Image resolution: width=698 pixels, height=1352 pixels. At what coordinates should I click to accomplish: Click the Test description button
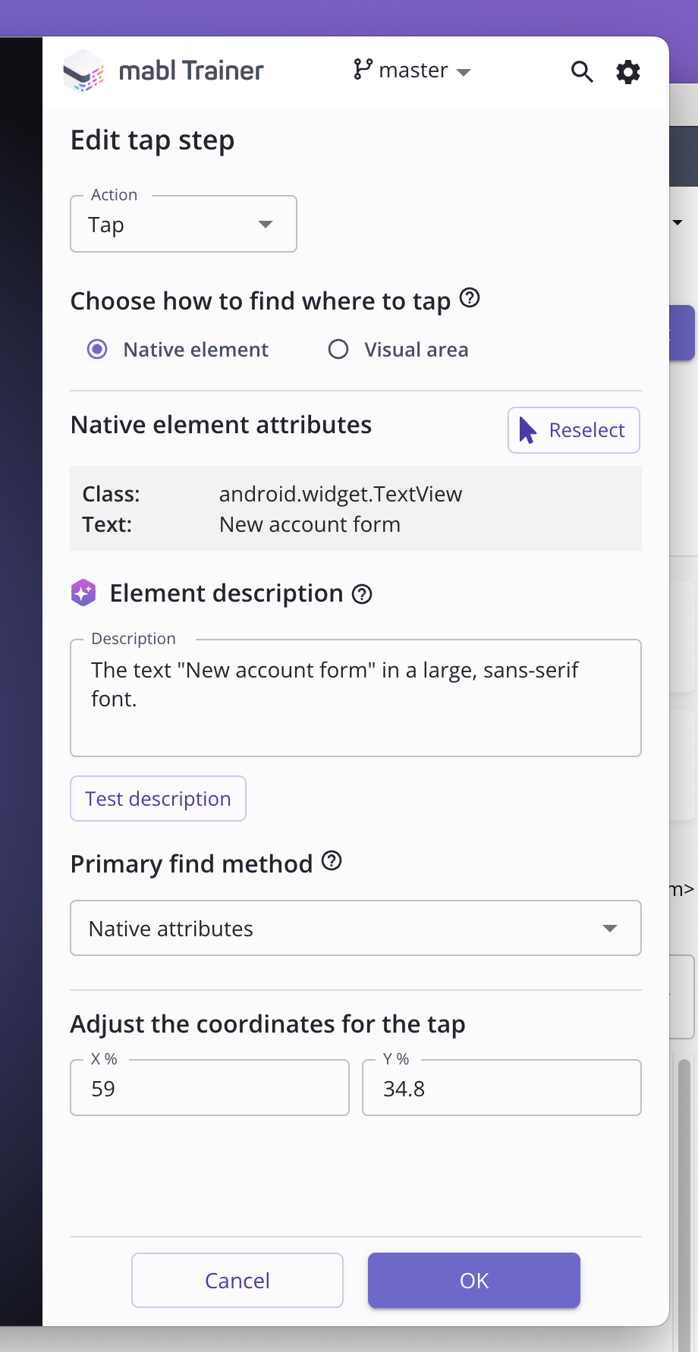[158, 798]
